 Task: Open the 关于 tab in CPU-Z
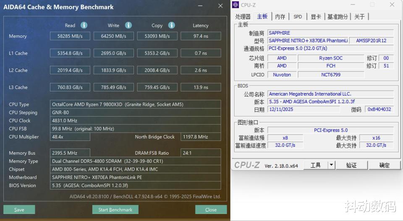point(359,17)
